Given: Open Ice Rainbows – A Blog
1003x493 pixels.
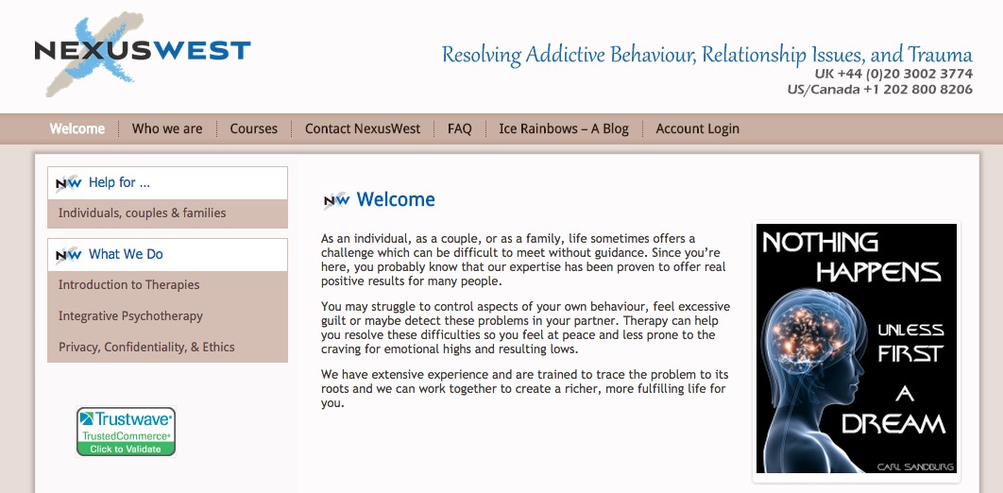Looking at the screenshot, I should (x=564, y=128).
